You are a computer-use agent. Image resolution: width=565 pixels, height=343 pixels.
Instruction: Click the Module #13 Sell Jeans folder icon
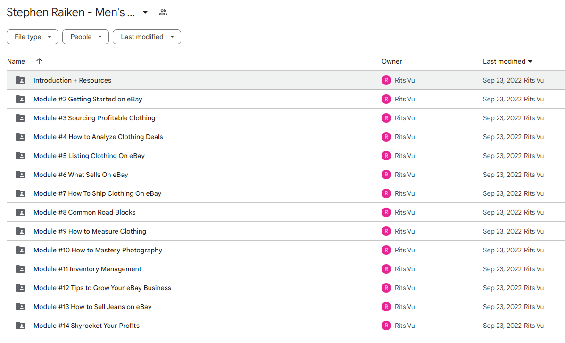point(21,307)
